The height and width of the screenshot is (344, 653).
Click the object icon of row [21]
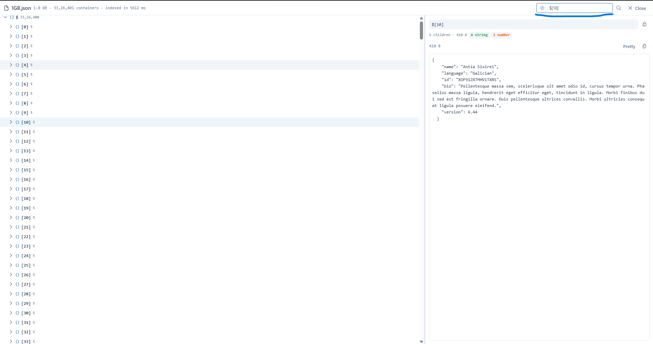(x=17, y=227)
